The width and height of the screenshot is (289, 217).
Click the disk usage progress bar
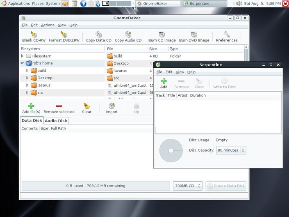pyautogui.click(x=96, y=186)
